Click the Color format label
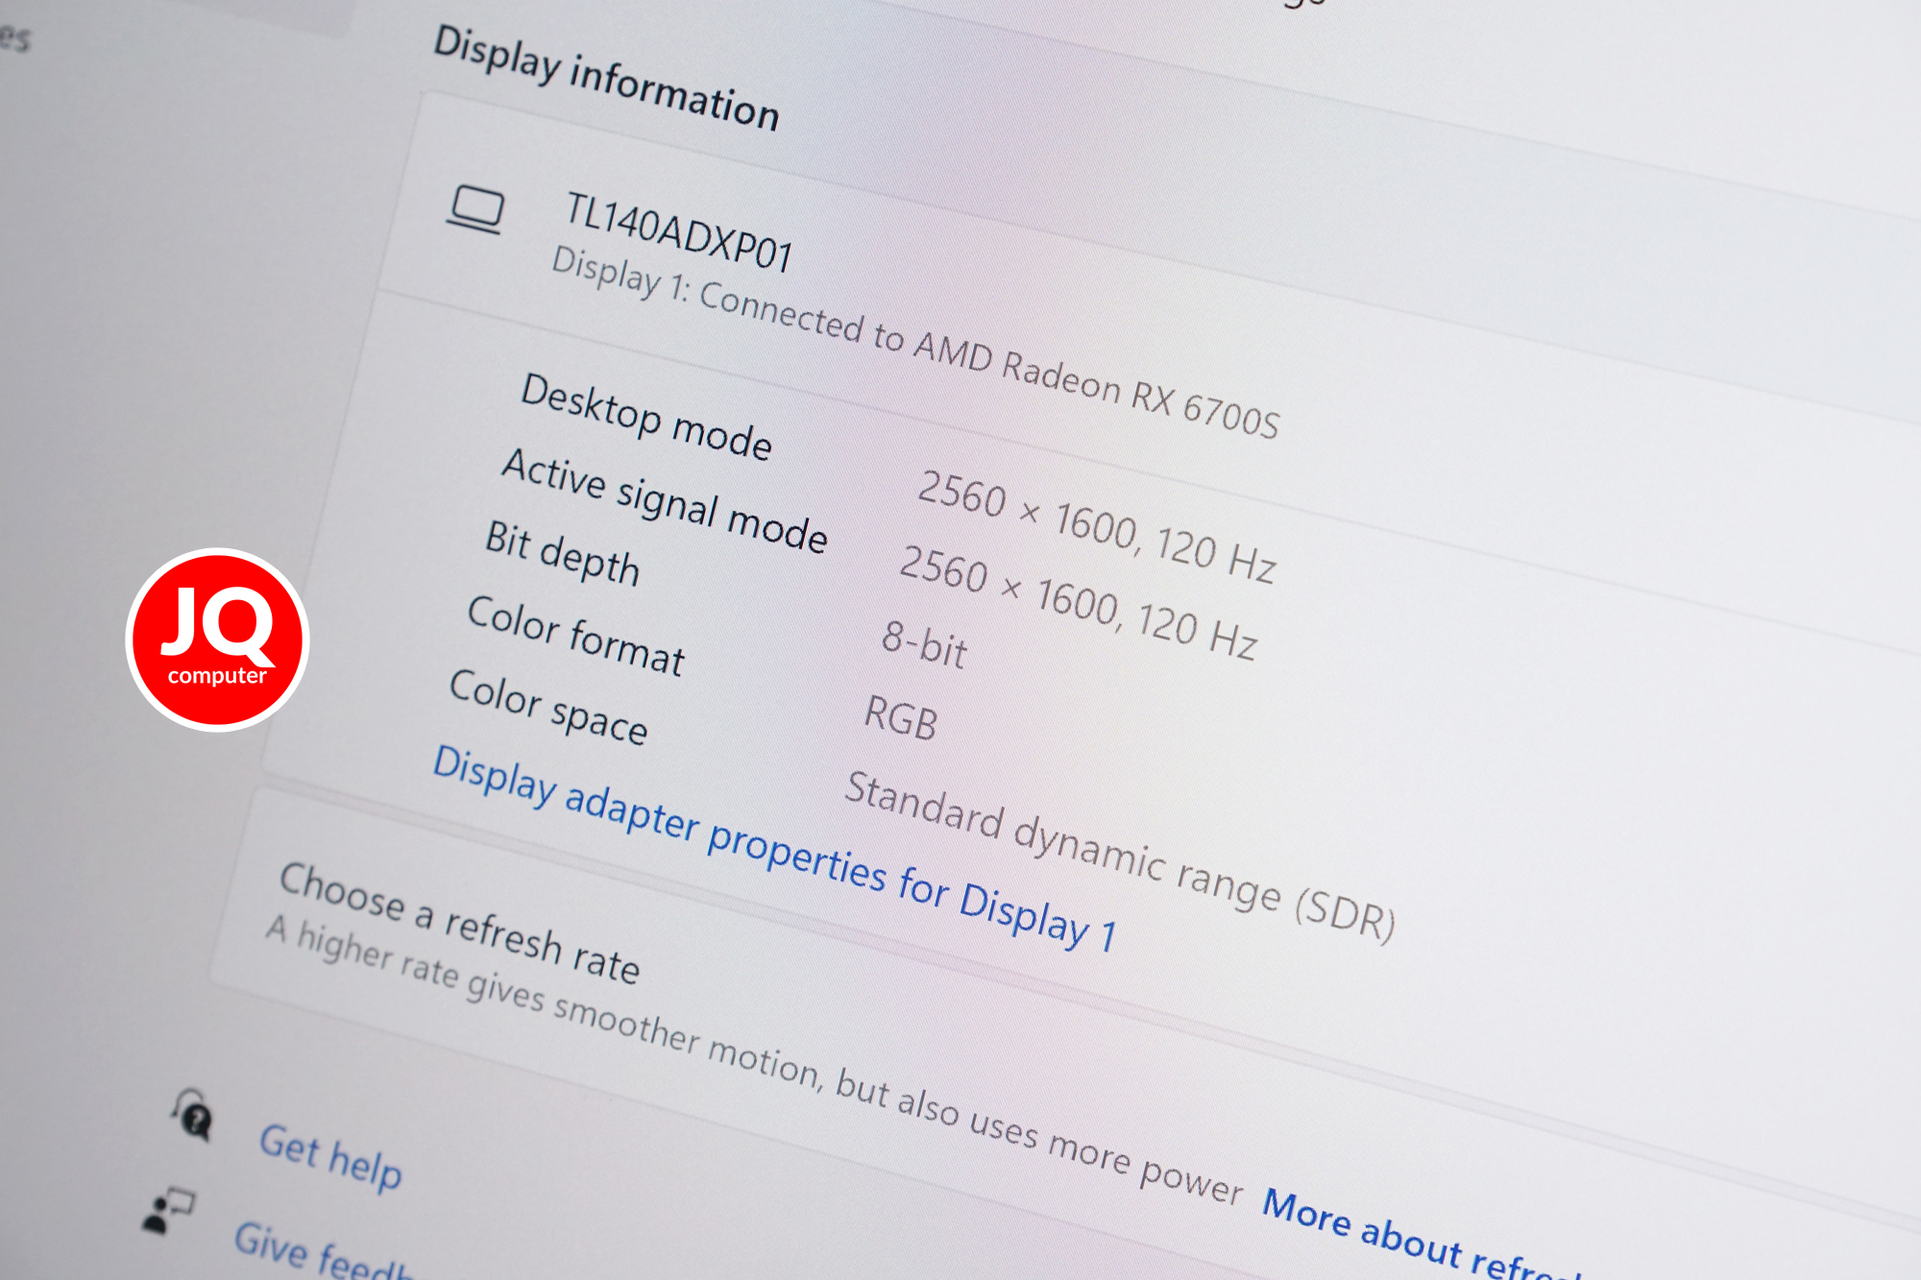The height and width of the screenshot is (1280, 1921). pyautogui.click(x=576, y=635)
